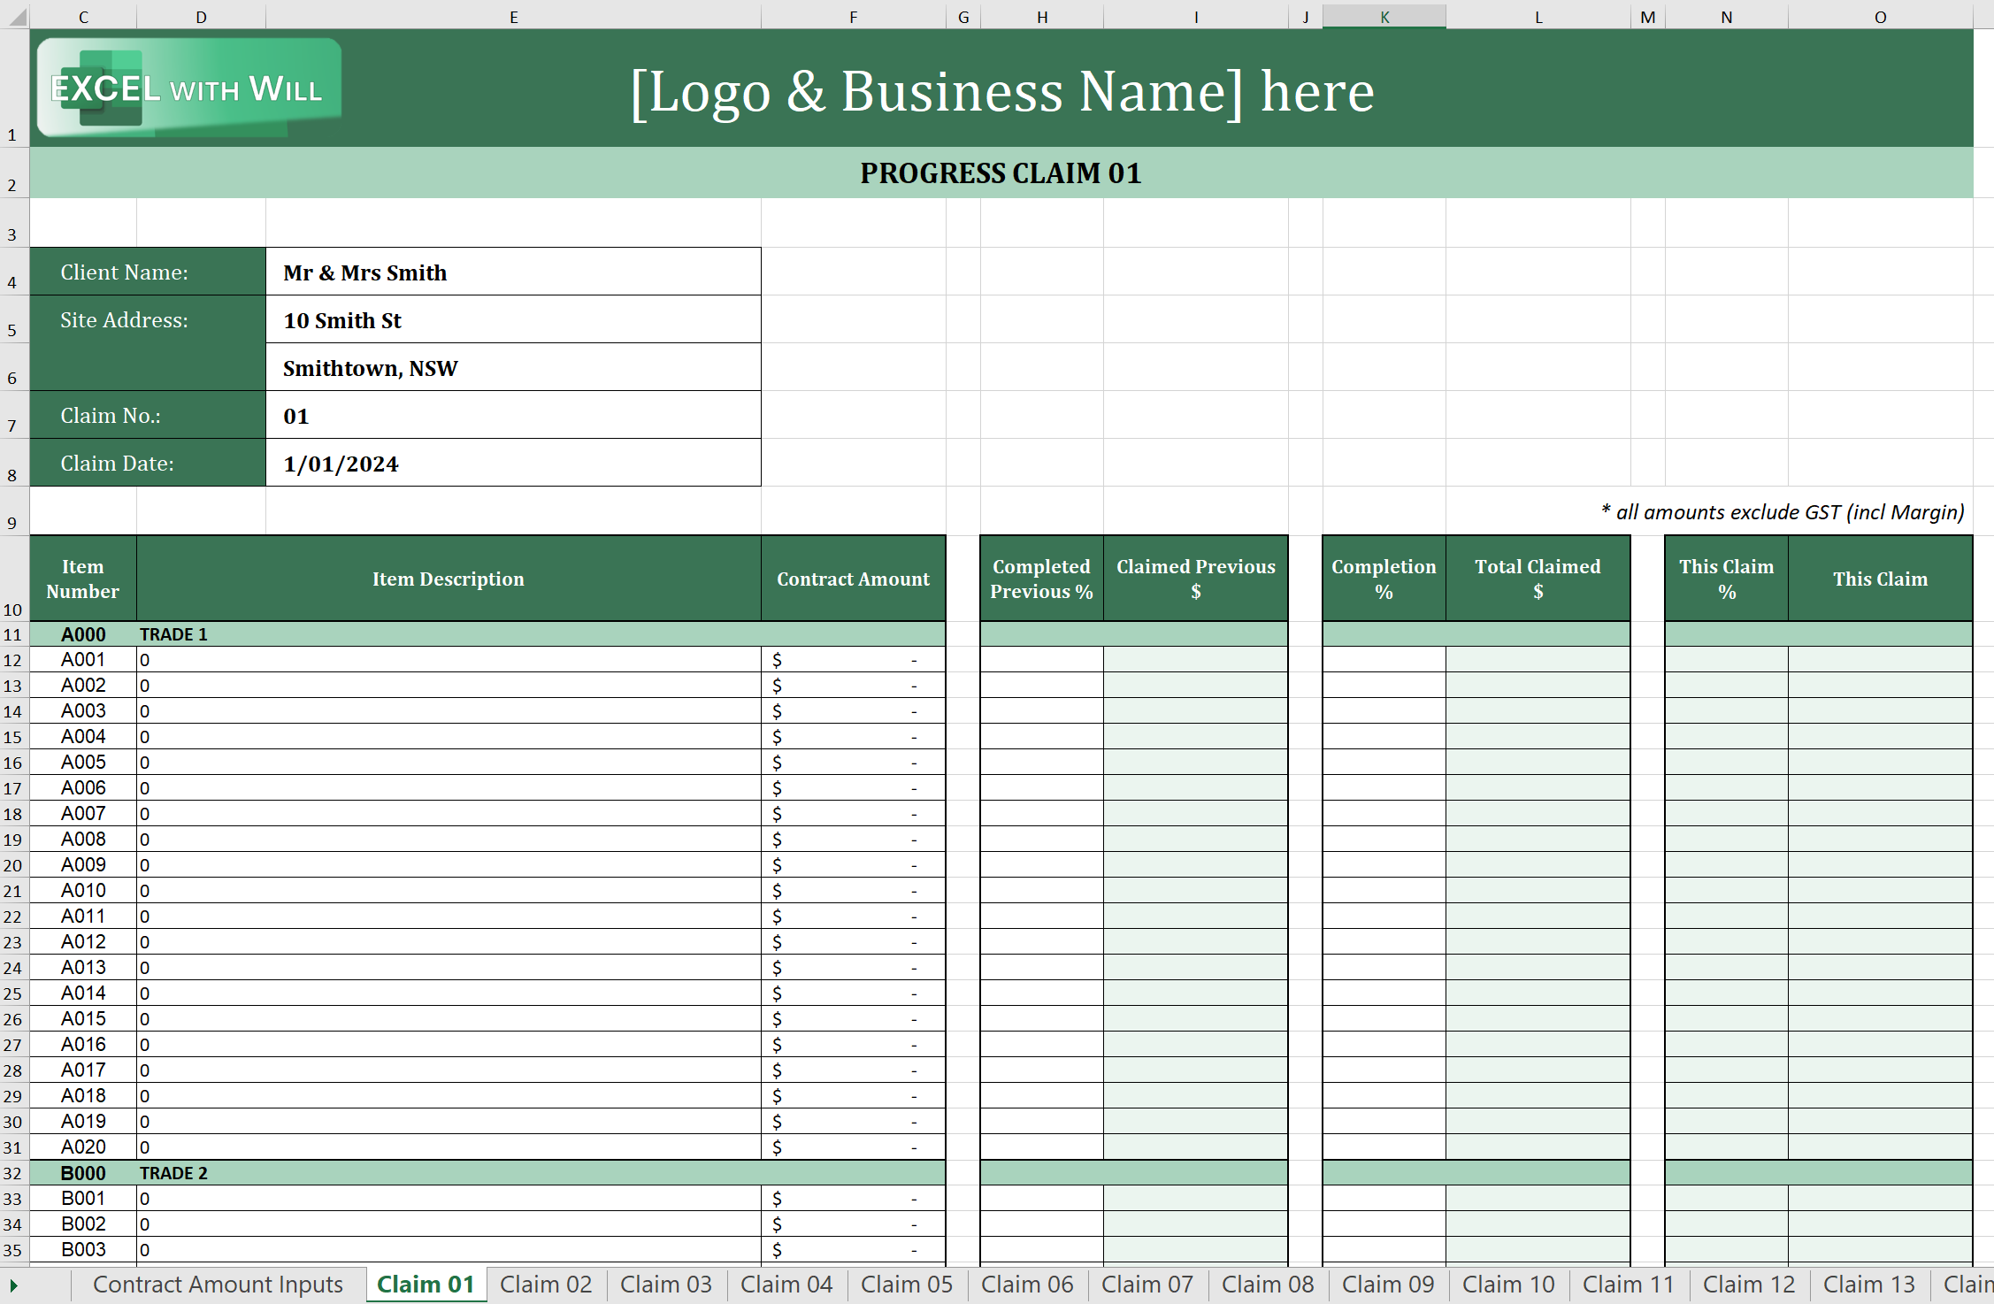
Task: Select the Contract Amount cell for B002
Action: [853, 1224]
